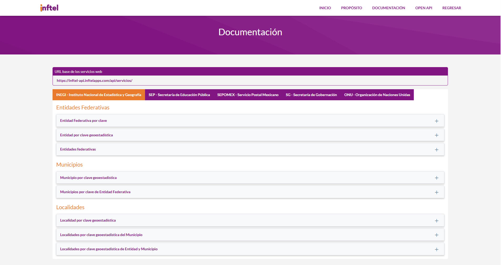Click the base URL services text field
The width and height of the screenshot is (501, 265).
tap(250, 81)
